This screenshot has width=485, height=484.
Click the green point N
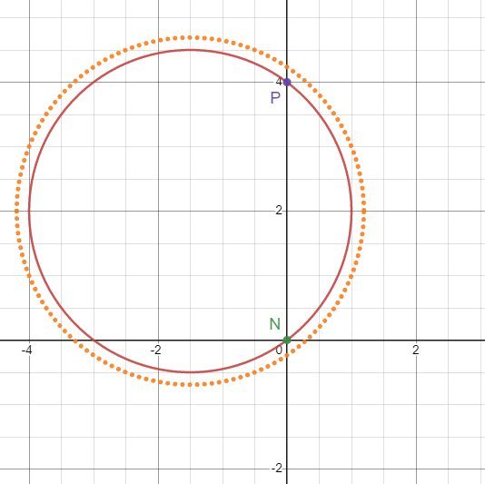point(287,340)
